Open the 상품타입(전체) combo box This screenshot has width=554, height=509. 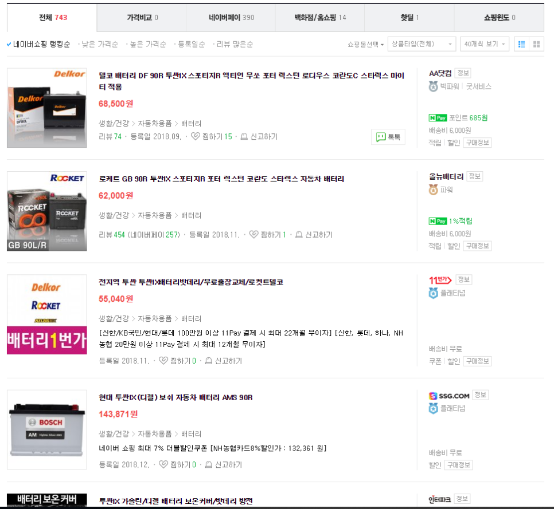click(422, 44)
